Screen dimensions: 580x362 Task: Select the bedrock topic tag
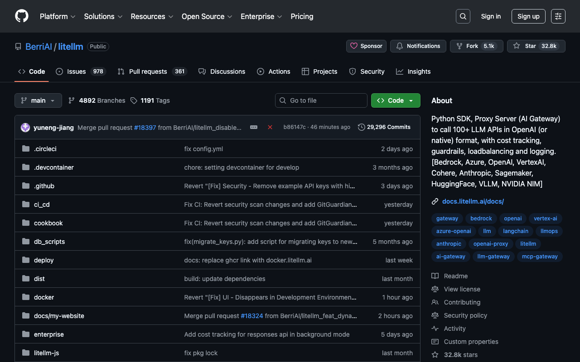[481, 219]
